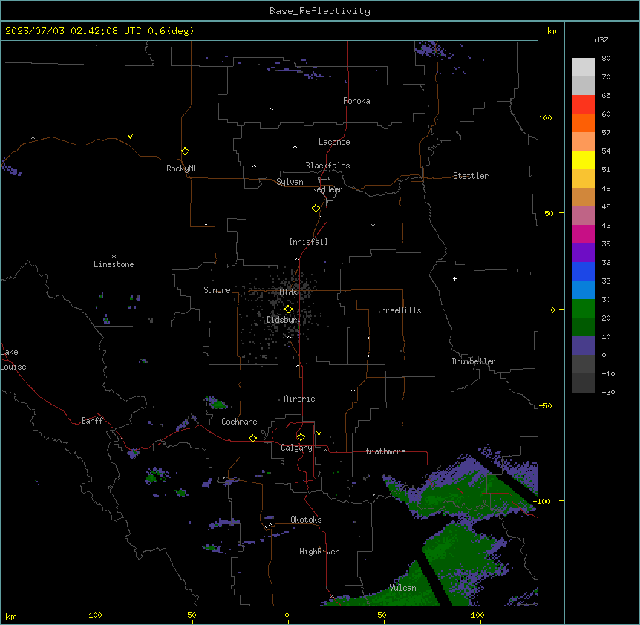The width and height of the screenshot is (640, 625).
Task: Select the orange 60–57 dBZ legend swatch
Action: 584,122
